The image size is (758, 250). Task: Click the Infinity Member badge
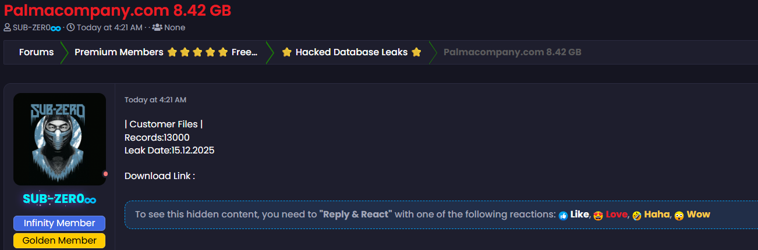tap(59, 223)
